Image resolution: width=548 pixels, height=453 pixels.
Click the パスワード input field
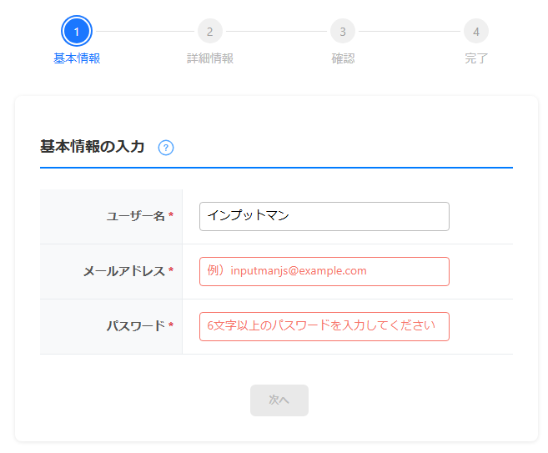[x=324, y=326]
